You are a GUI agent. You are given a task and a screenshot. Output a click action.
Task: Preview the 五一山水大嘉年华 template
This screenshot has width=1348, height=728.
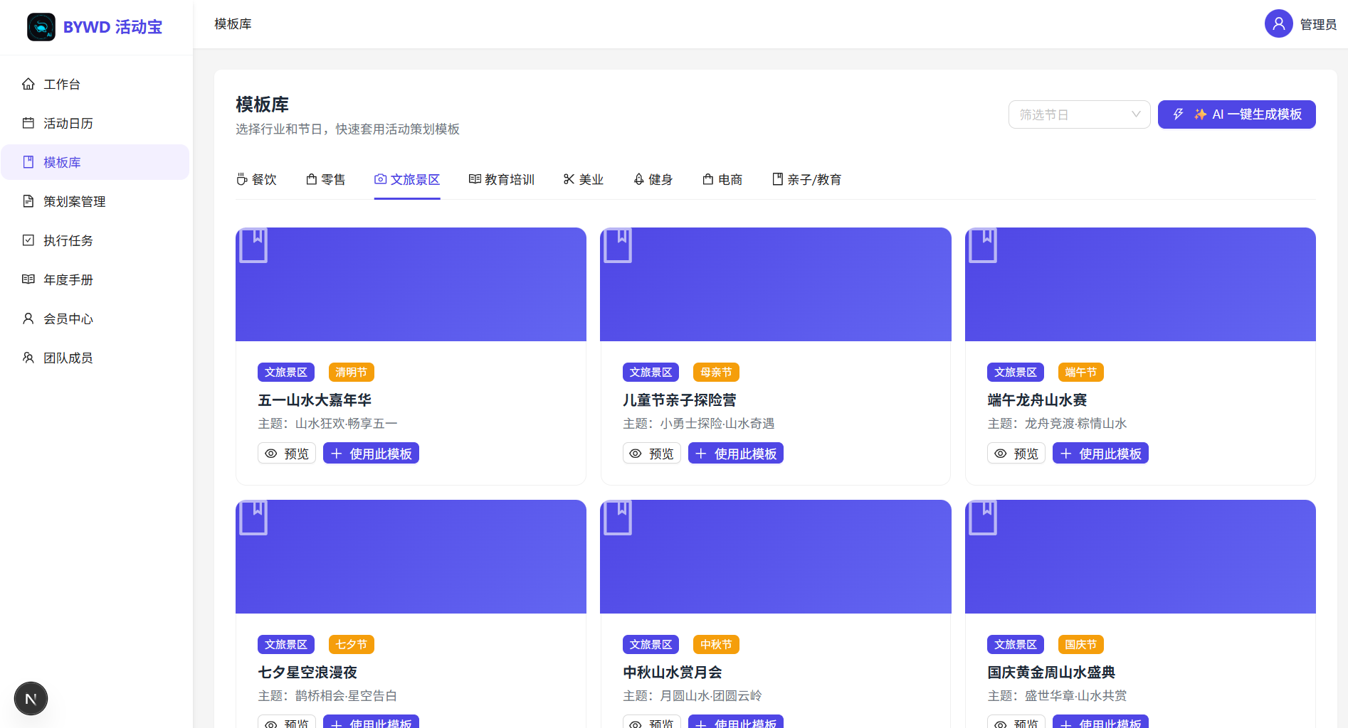pos(287,453)
